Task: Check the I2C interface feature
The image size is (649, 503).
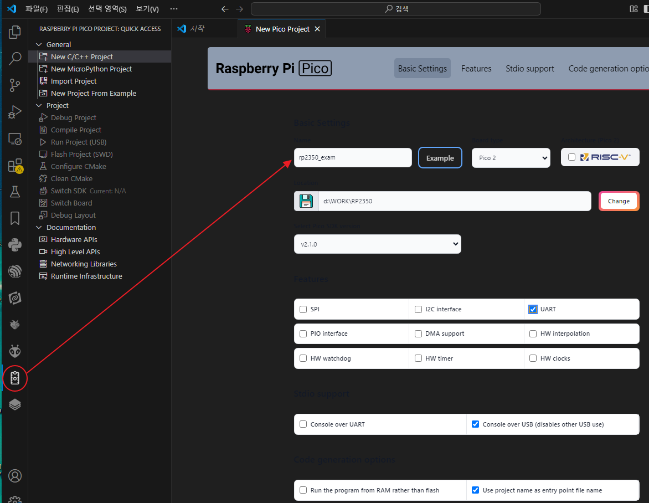Action: tap(418, 309)
